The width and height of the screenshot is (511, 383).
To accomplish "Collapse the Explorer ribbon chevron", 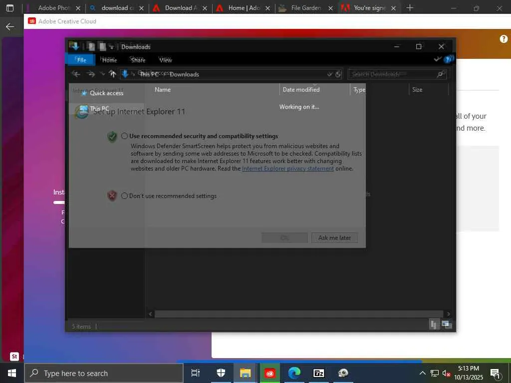I will [x=437, y=59].
